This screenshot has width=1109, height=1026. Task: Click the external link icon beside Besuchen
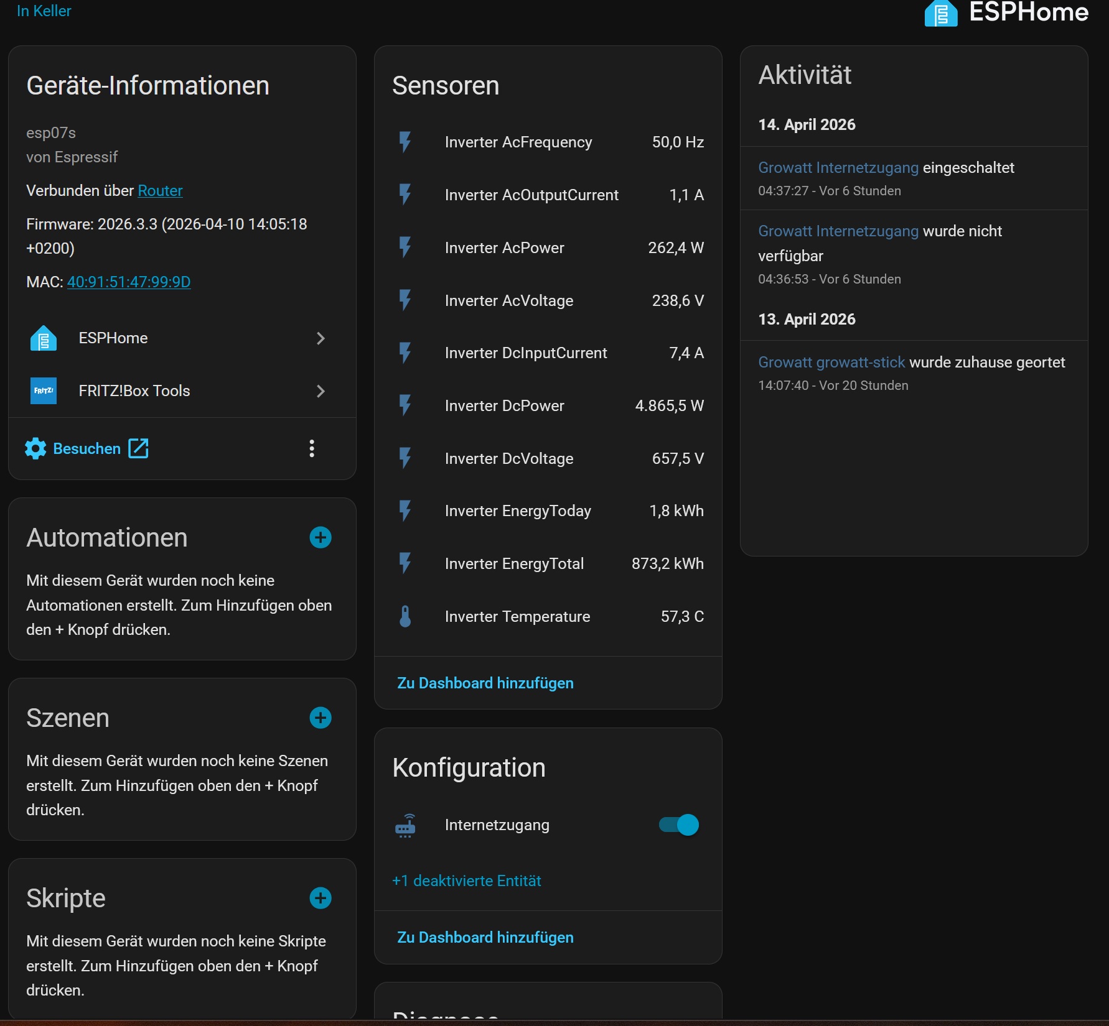(138, 448)
